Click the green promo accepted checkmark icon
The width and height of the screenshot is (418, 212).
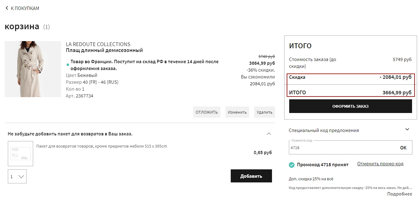pyautogui.click(x=292, y=165)
